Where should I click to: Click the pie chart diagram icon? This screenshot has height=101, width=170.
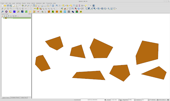[x=37, y=9]
